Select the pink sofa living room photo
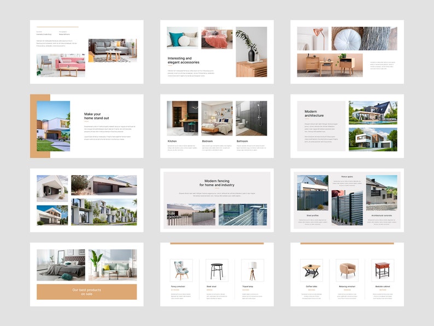Image resolution: width=434 pixels, height=326 pixels. 61,65
